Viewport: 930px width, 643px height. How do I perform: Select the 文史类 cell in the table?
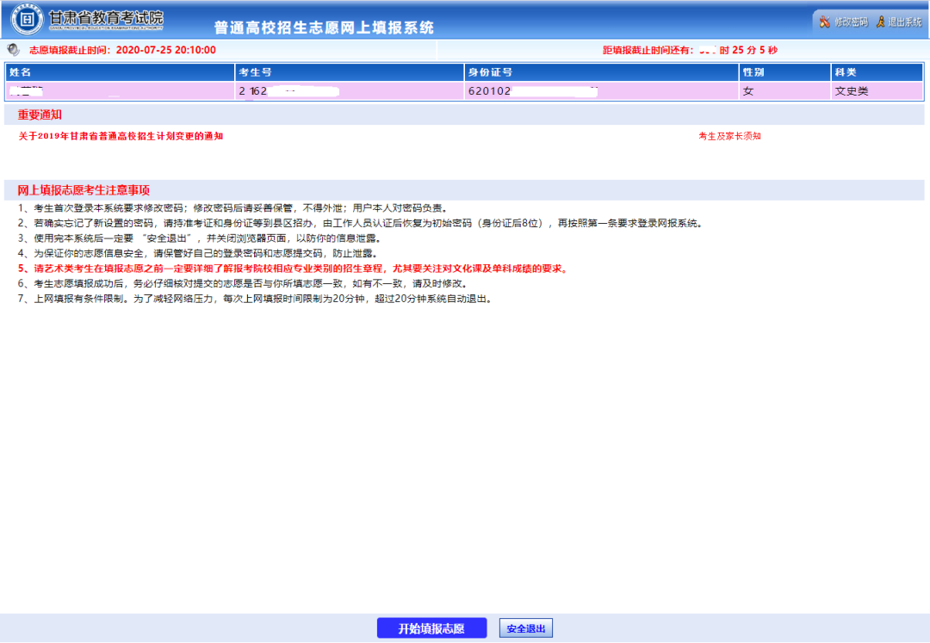(851, 90)
